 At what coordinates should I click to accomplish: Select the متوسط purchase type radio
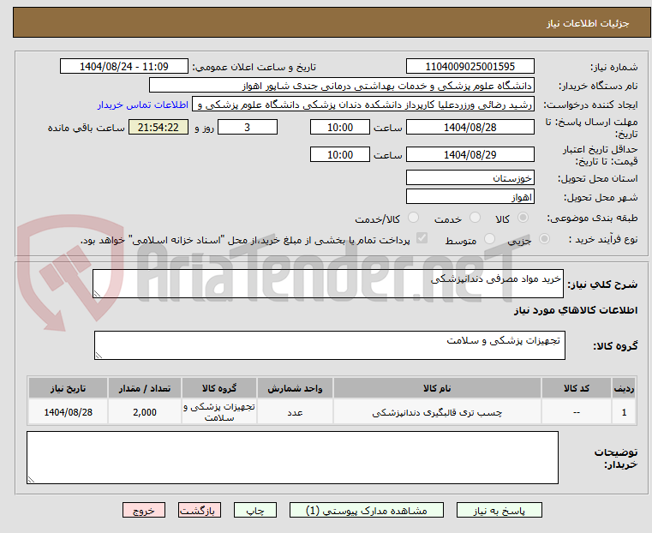tap(489, 238)
